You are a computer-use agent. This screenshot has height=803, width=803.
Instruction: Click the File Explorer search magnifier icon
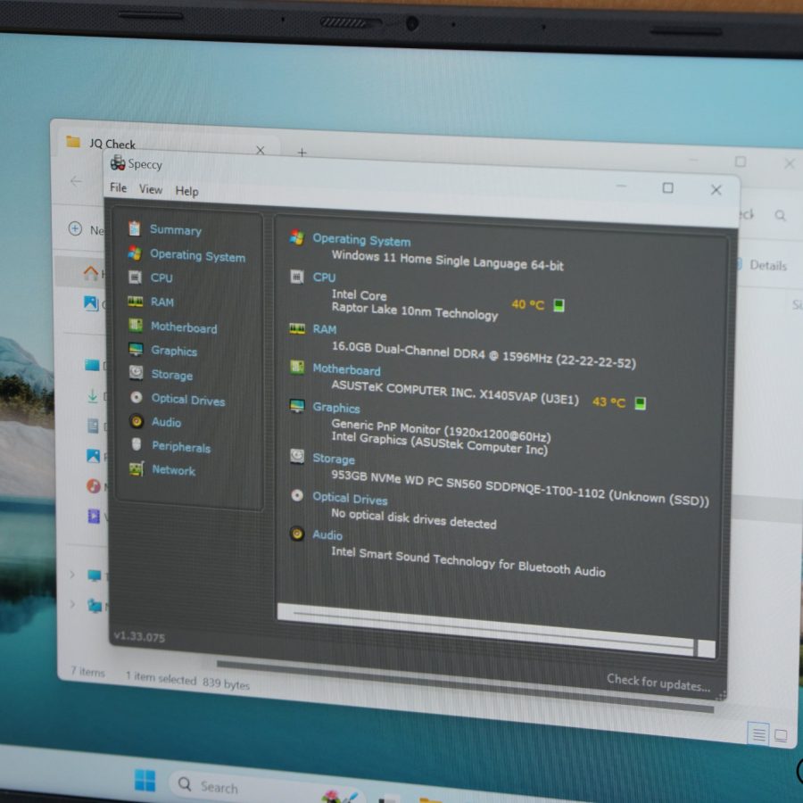[x=780, y=215]
